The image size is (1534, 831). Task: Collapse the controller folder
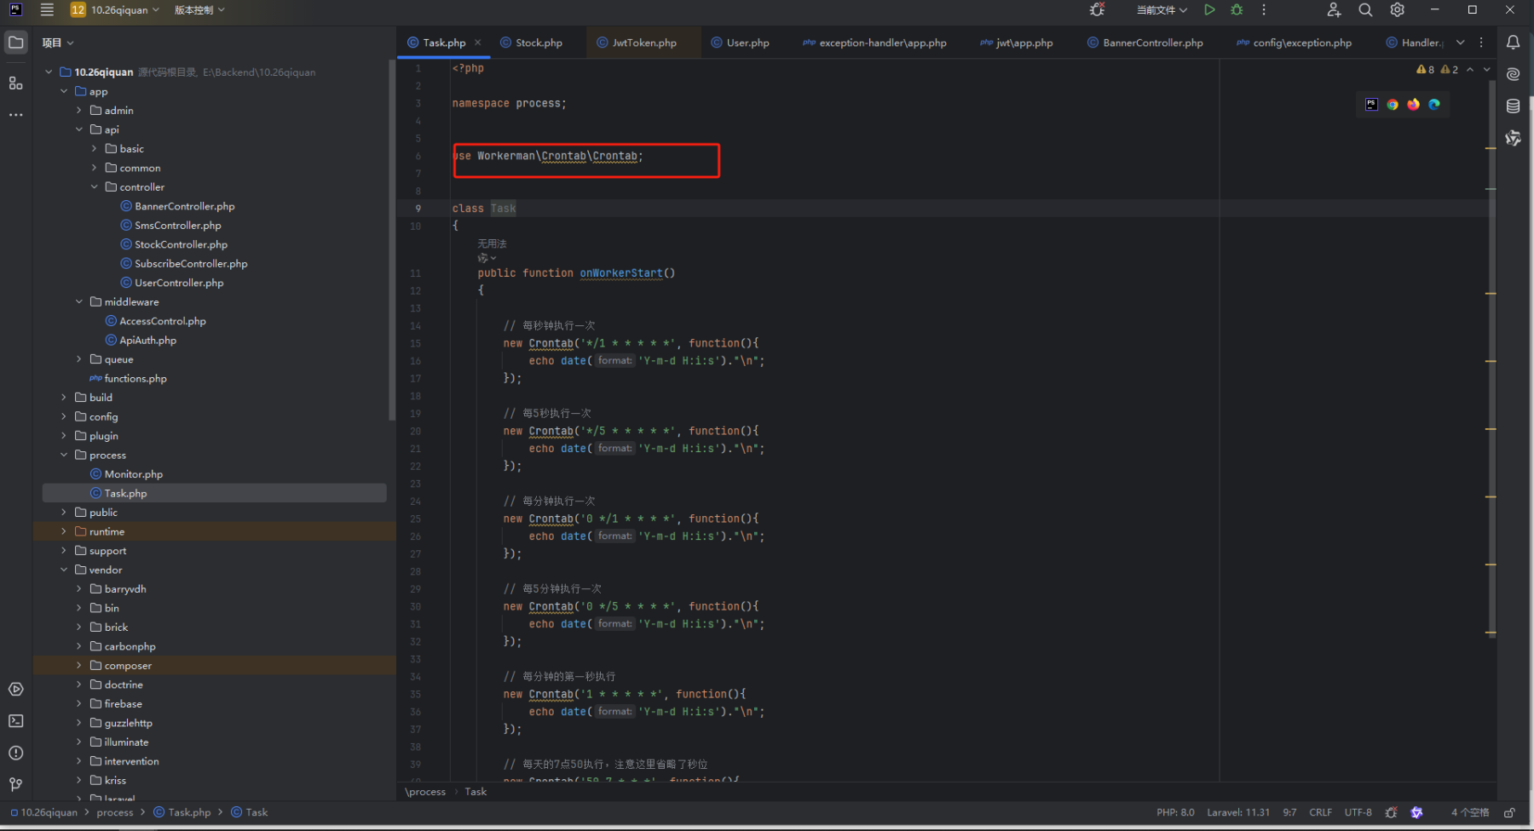95,187
